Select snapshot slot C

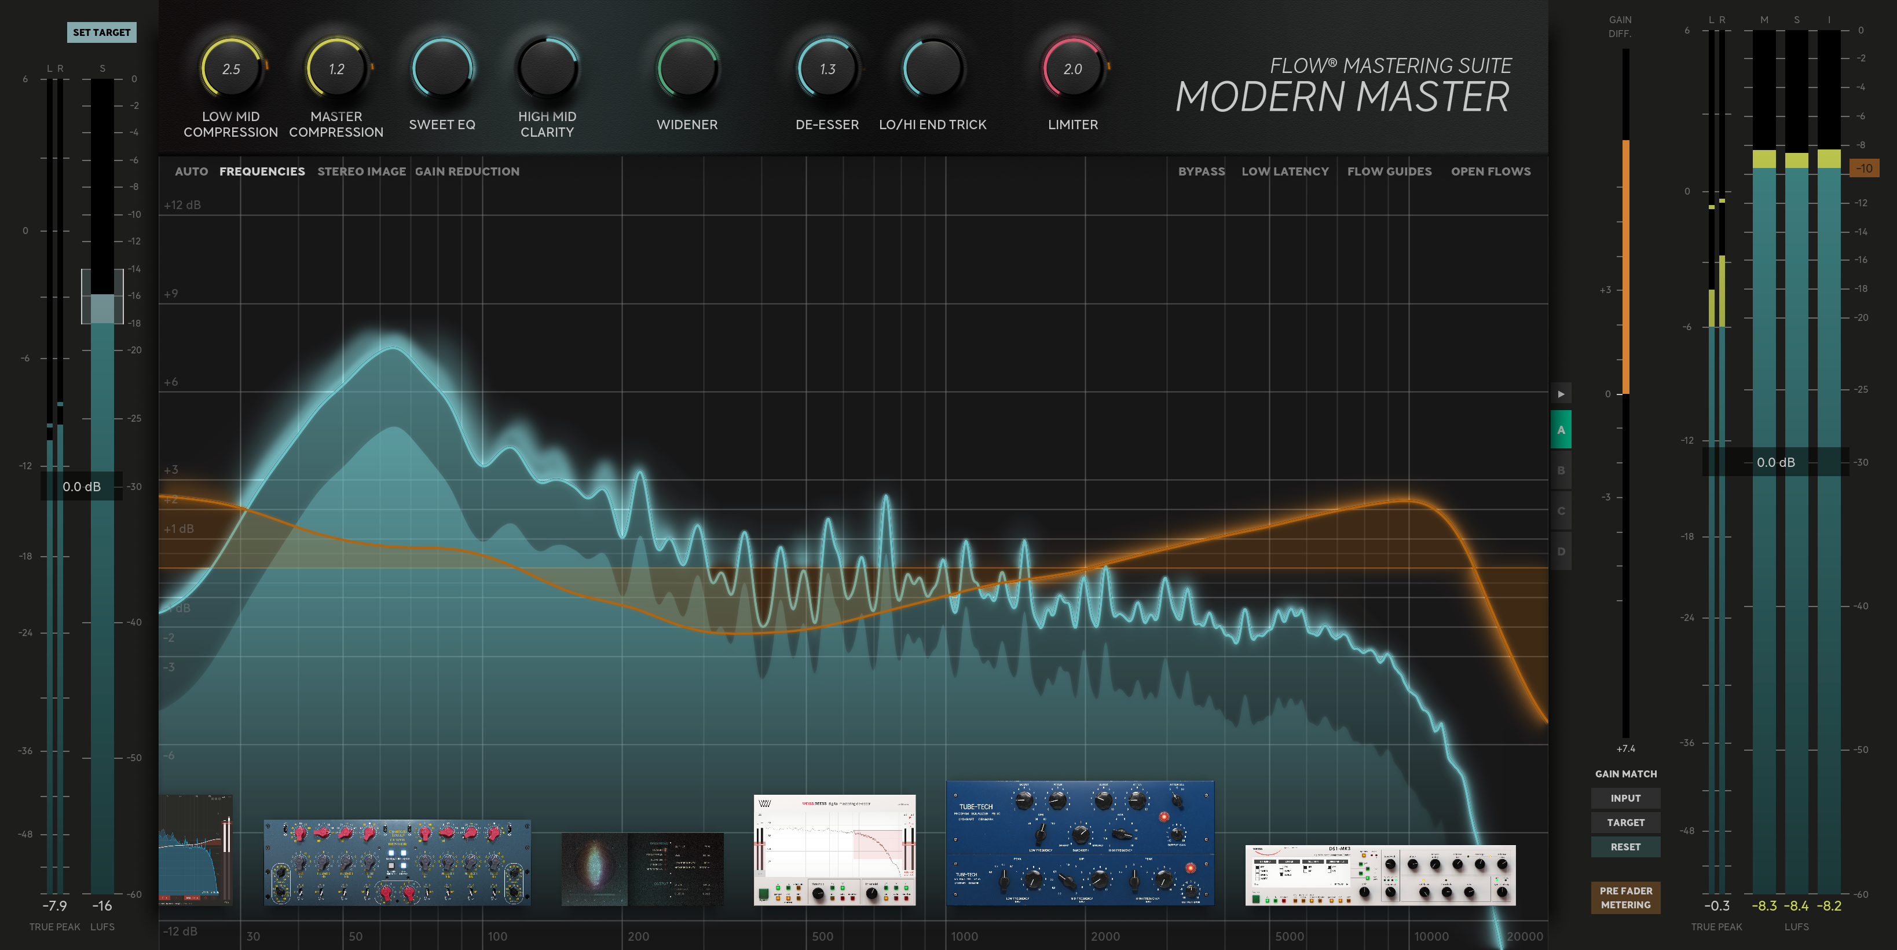[1561, 510]
